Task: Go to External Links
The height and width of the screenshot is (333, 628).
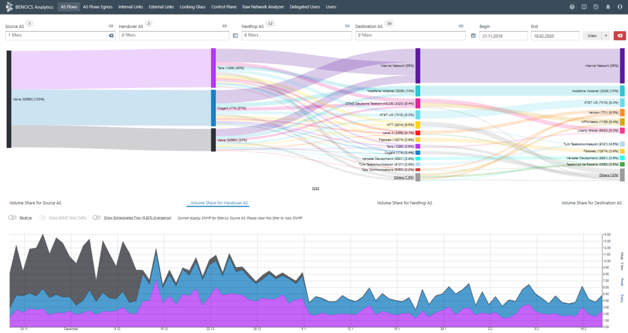Action: coord(161,7)
